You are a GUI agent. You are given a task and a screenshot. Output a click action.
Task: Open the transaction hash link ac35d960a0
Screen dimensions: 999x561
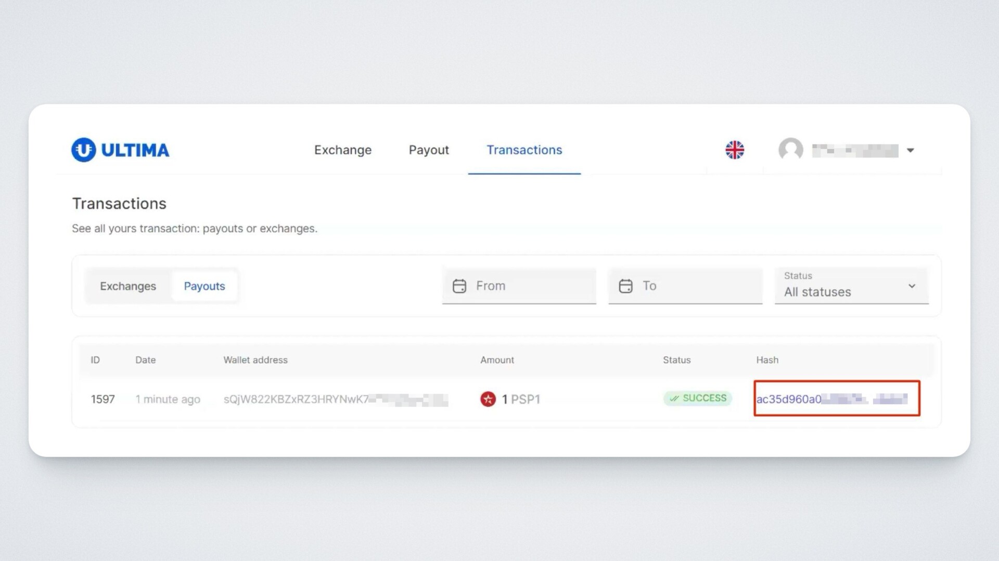coord(789,399)
